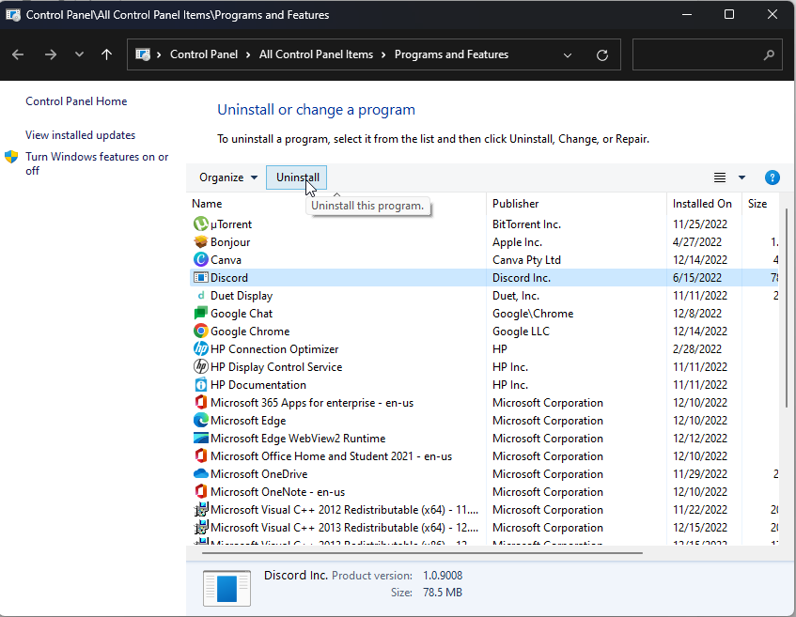Select All Control Panel Items breadcrumb
Image resolution: width=796 pixels, height=617 pixels.
[316, 55]
